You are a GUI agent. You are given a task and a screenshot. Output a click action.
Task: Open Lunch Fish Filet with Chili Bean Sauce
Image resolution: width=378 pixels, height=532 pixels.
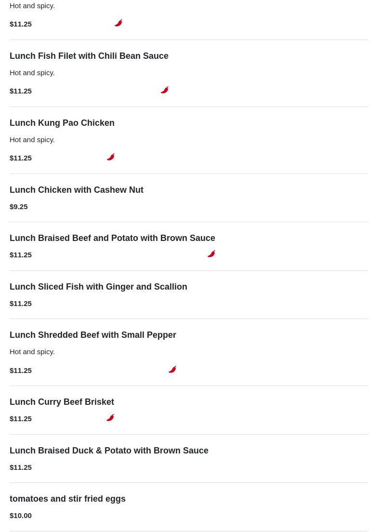tap(89, 56)
